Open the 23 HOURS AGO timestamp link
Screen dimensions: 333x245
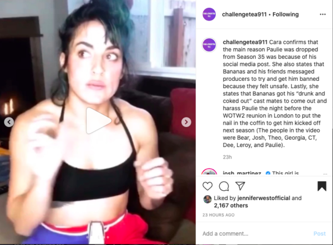[x=218, y=215]
